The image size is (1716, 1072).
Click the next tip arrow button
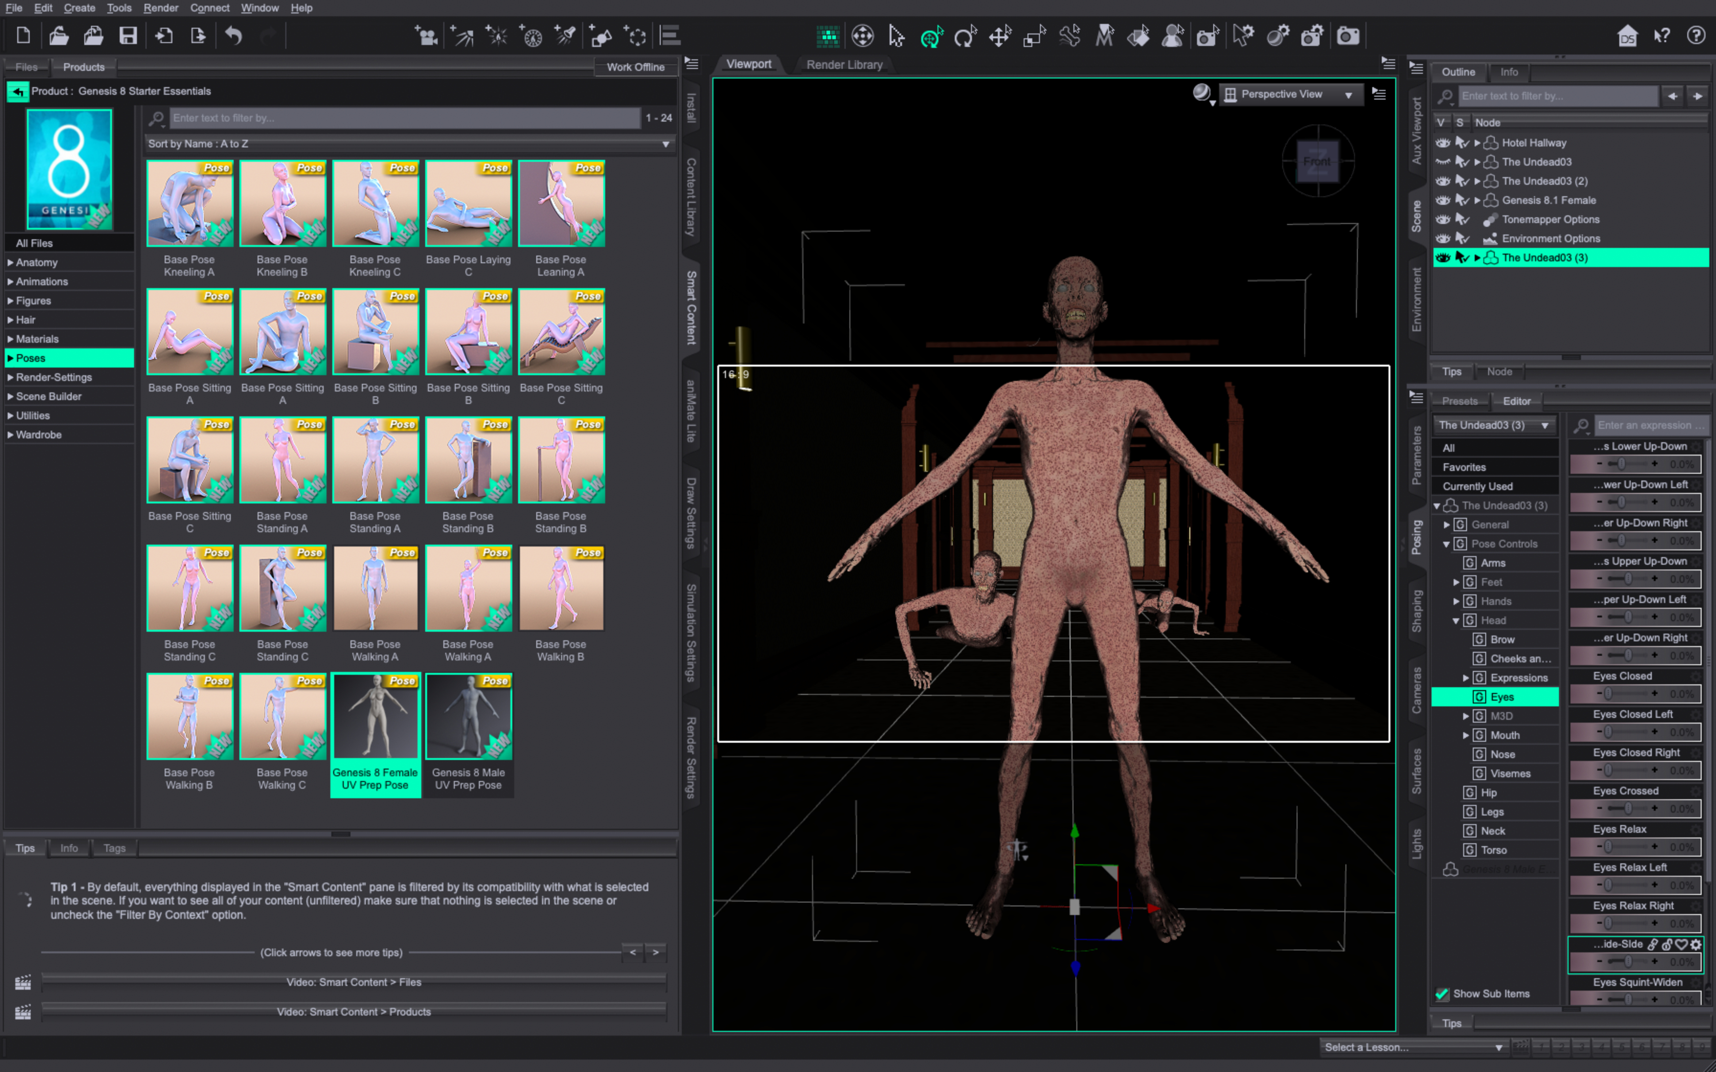coord(656,952)
